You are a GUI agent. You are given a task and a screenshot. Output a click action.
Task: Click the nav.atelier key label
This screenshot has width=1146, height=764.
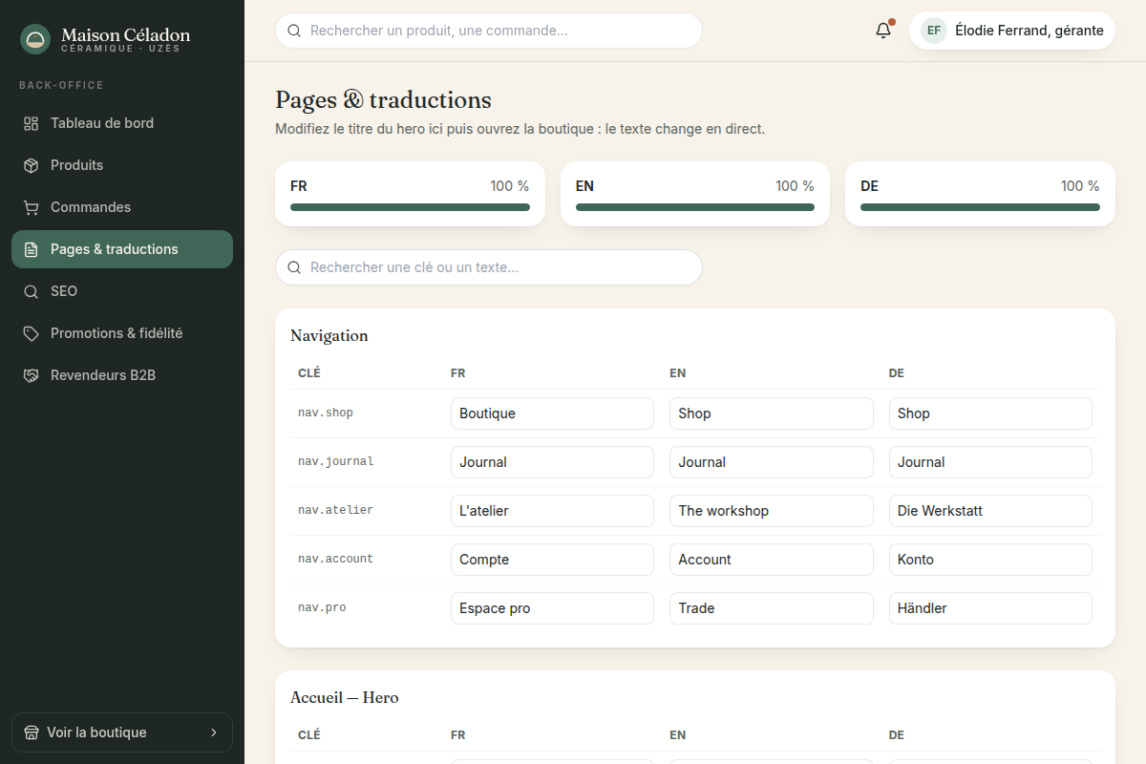[x=336, y=510]
